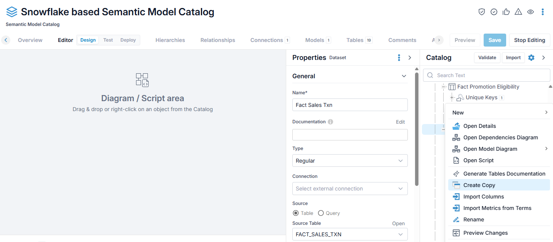
Task: Select the Query source radio button
Action: (x=321, y=213)
